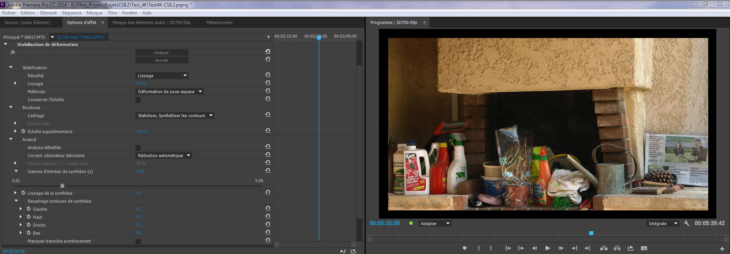Open the Adapter zoom level dropdown
Image resolution: width=730 pixels, height=254 pixels.
tap(435, 224)
